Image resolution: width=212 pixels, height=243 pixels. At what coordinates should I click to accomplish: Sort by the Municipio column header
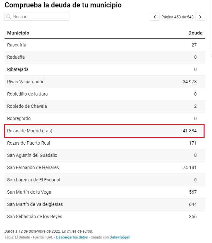[18, 33]
